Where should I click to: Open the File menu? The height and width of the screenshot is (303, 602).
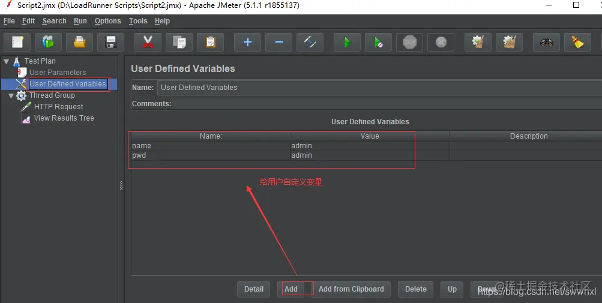[x=9, y=21]
